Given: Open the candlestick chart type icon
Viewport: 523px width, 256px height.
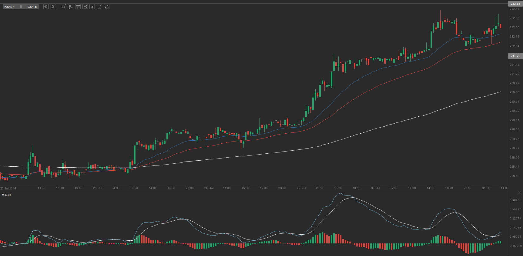Looking at the screenshot, I should coord(71,7).
